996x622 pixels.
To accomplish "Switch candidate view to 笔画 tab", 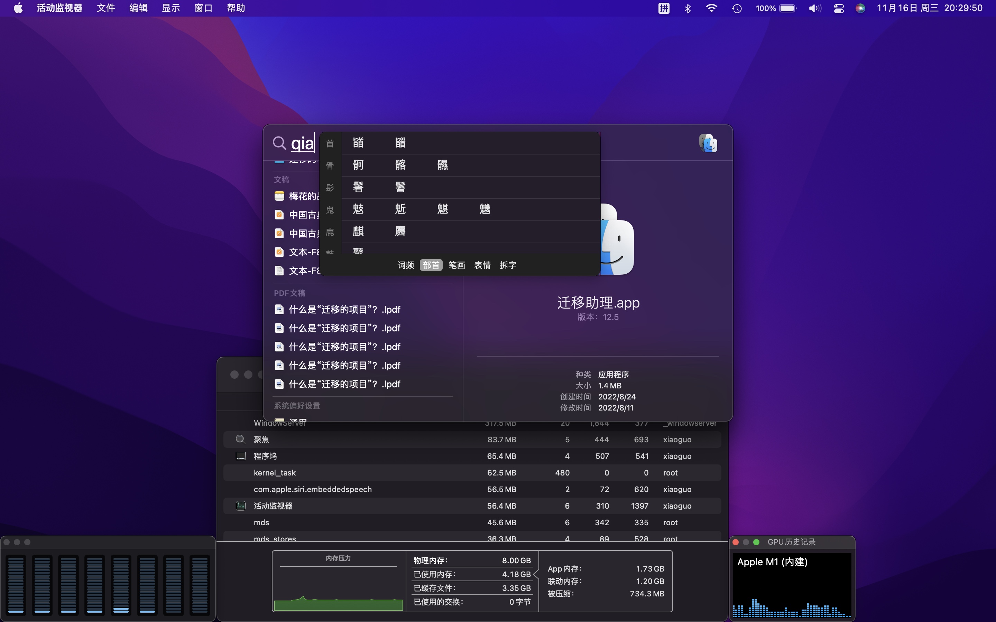I will click(456, 265).
